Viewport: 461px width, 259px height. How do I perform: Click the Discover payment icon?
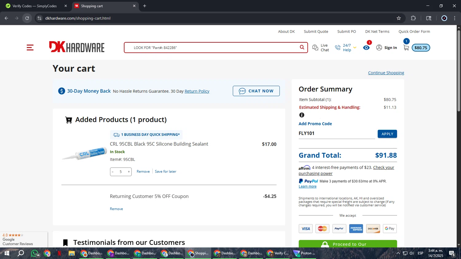click(373, 229)
